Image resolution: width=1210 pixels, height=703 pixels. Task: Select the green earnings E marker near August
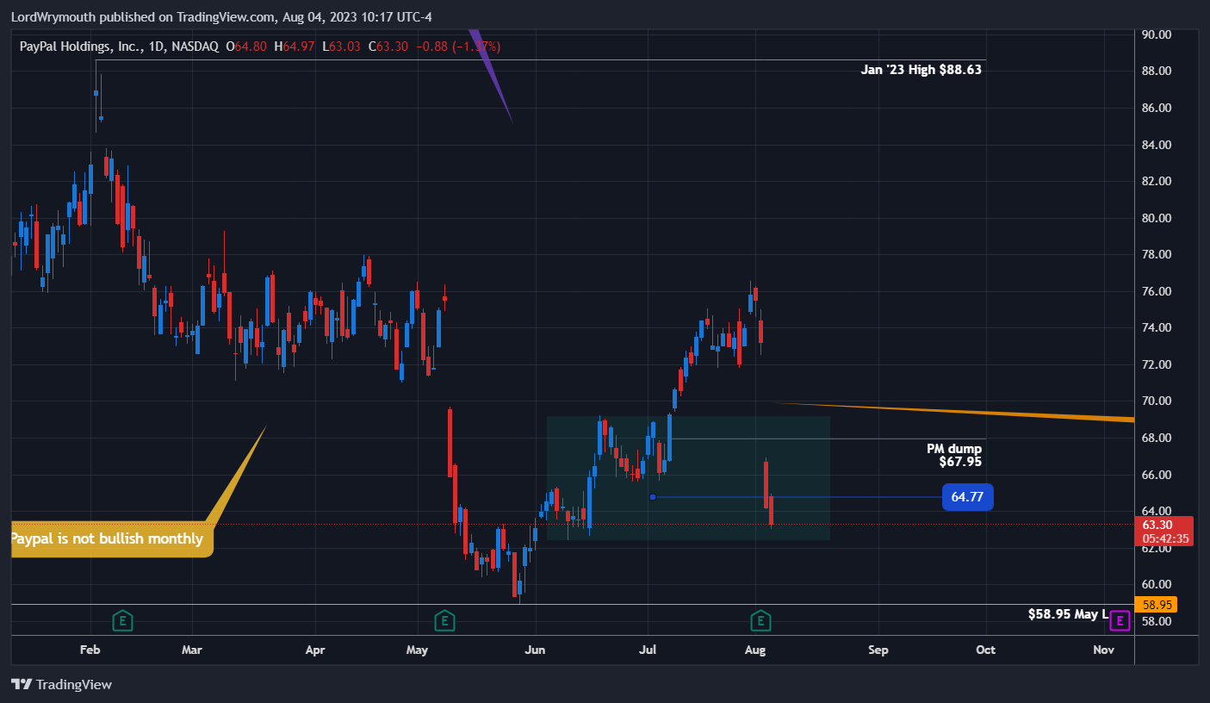point(760,619)
